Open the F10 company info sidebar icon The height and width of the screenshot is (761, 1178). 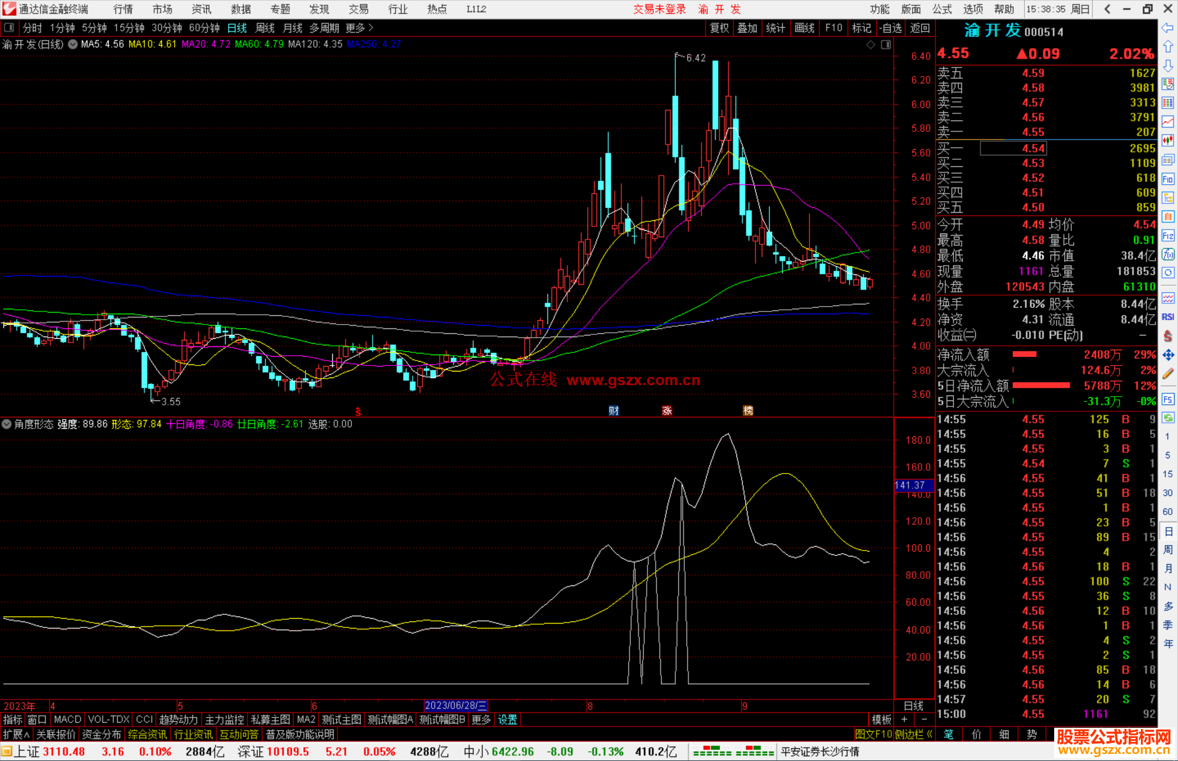pos(1168,179)
